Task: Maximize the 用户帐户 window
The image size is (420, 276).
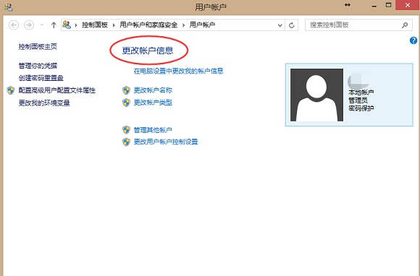Action: point(388,5)
